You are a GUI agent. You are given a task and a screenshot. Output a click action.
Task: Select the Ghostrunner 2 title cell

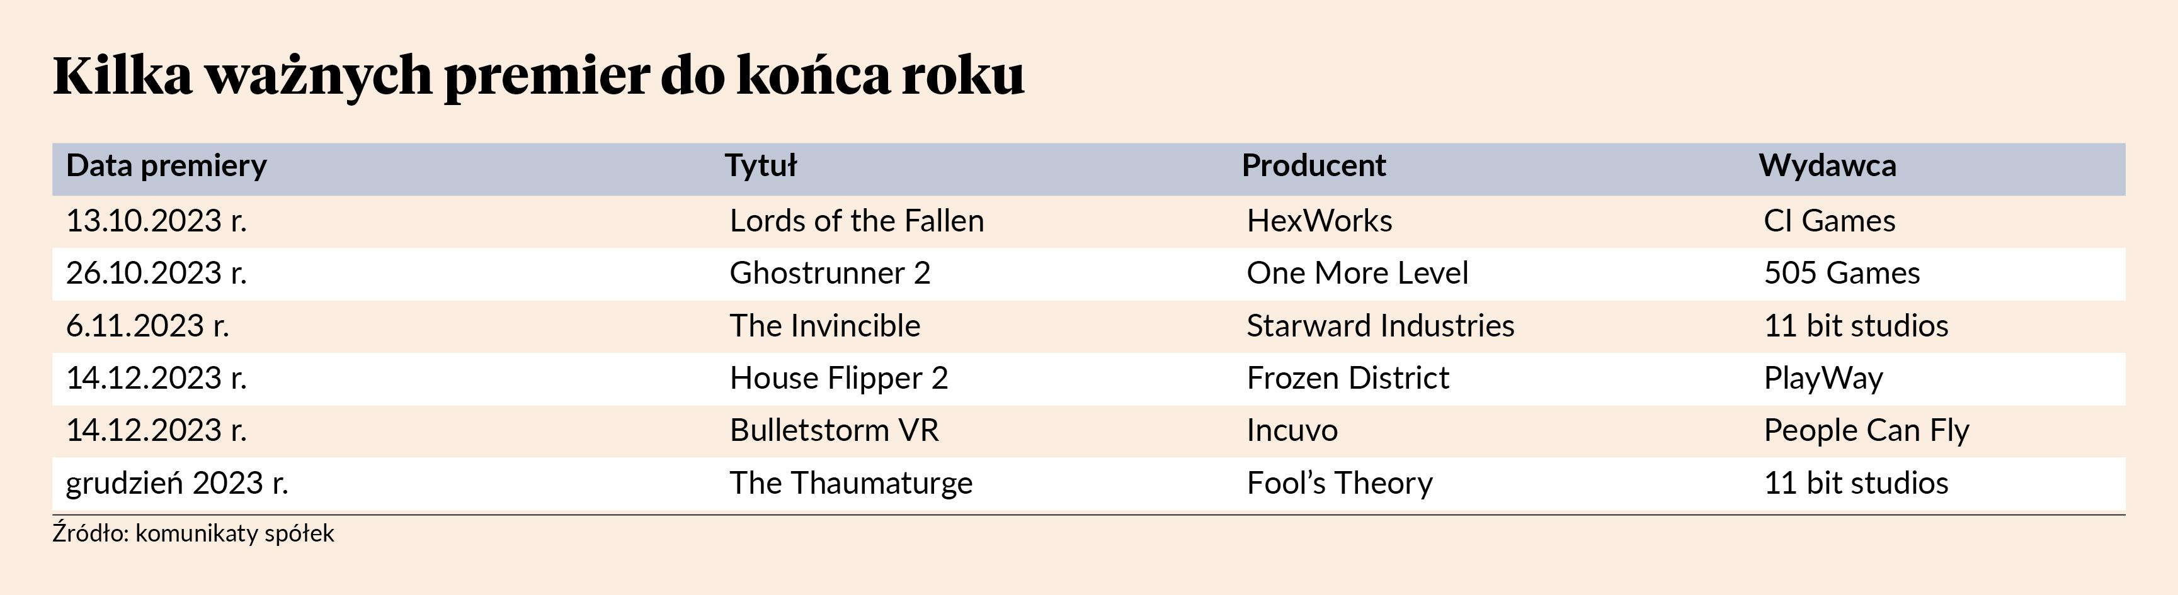[x=830, y=274]
